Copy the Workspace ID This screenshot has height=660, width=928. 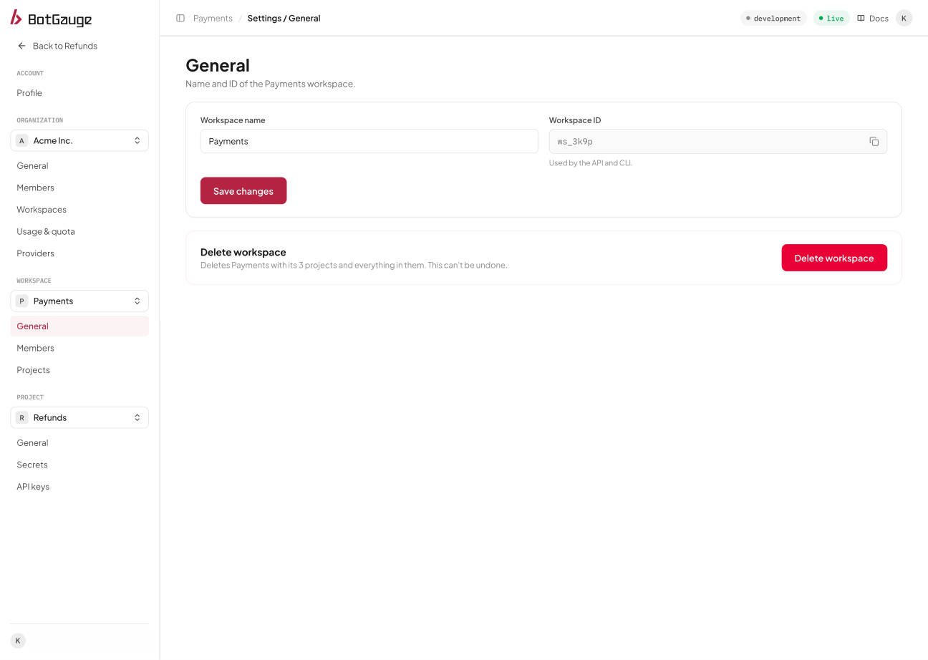(874, 142)
